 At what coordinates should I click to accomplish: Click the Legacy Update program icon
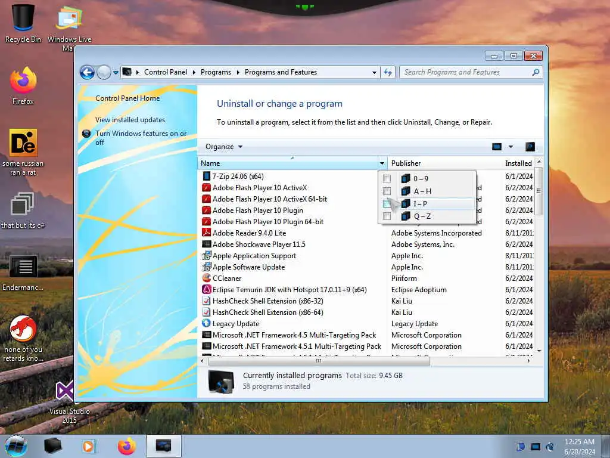[207, 323]
